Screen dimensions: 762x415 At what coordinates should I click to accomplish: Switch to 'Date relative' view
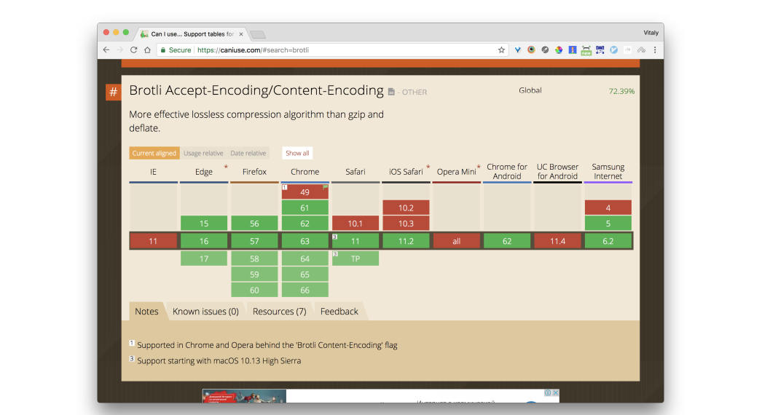(x=248, y=153)
